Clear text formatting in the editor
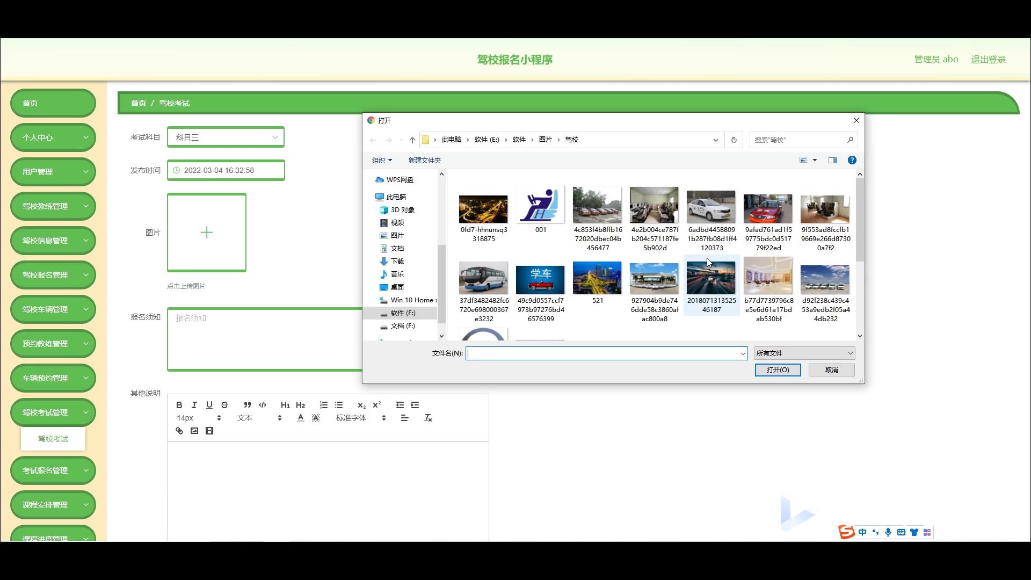Screen dimensions: 1031x580 coord(428,418)
